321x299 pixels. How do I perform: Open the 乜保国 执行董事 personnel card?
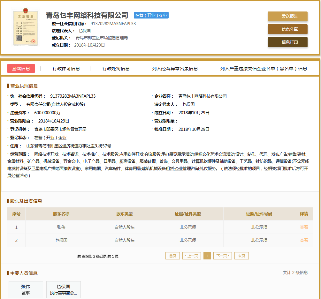click(x=63, y=289)
